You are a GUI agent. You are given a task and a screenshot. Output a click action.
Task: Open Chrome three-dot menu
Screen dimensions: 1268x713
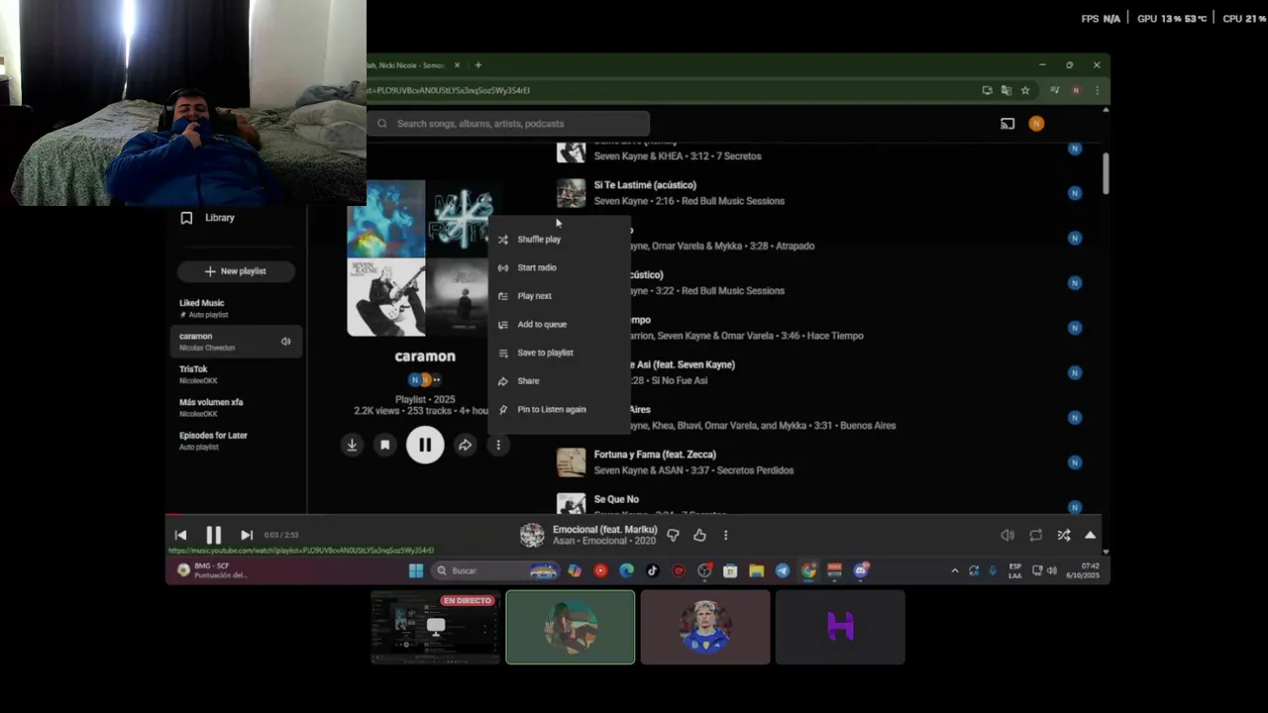pyautogui.click(x=1097, y=90)
